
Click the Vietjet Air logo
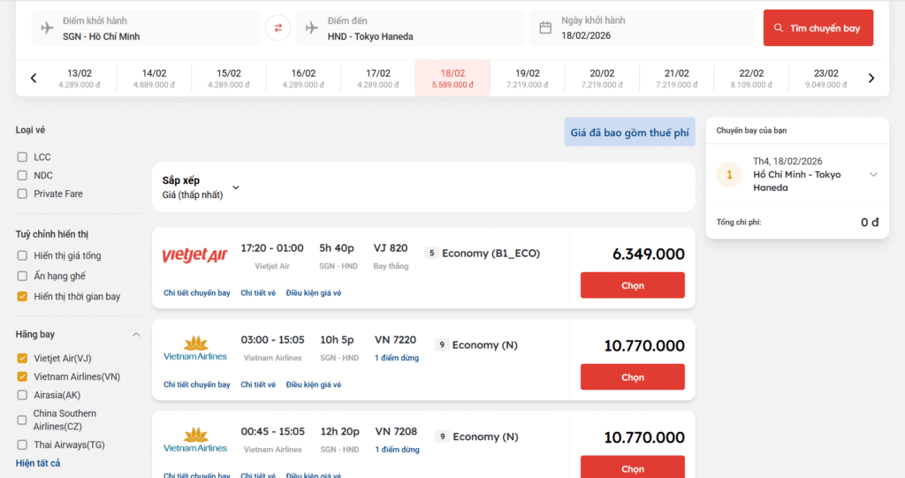click(x=194, y=255)
